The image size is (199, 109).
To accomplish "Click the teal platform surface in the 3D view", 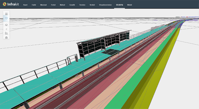I will coord(38,82).
